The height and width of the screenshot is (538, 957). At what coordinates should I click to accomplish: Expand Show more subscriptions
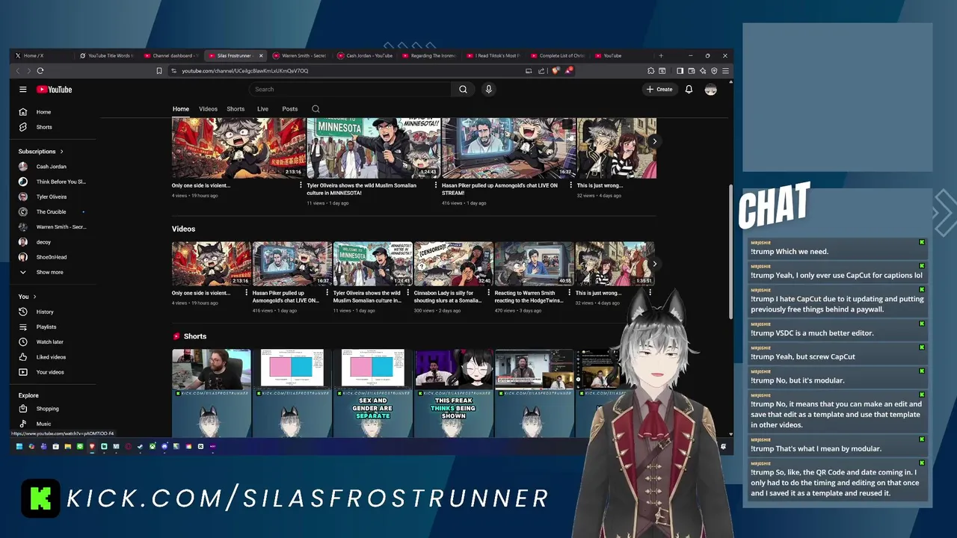click(x=52, y=272)
